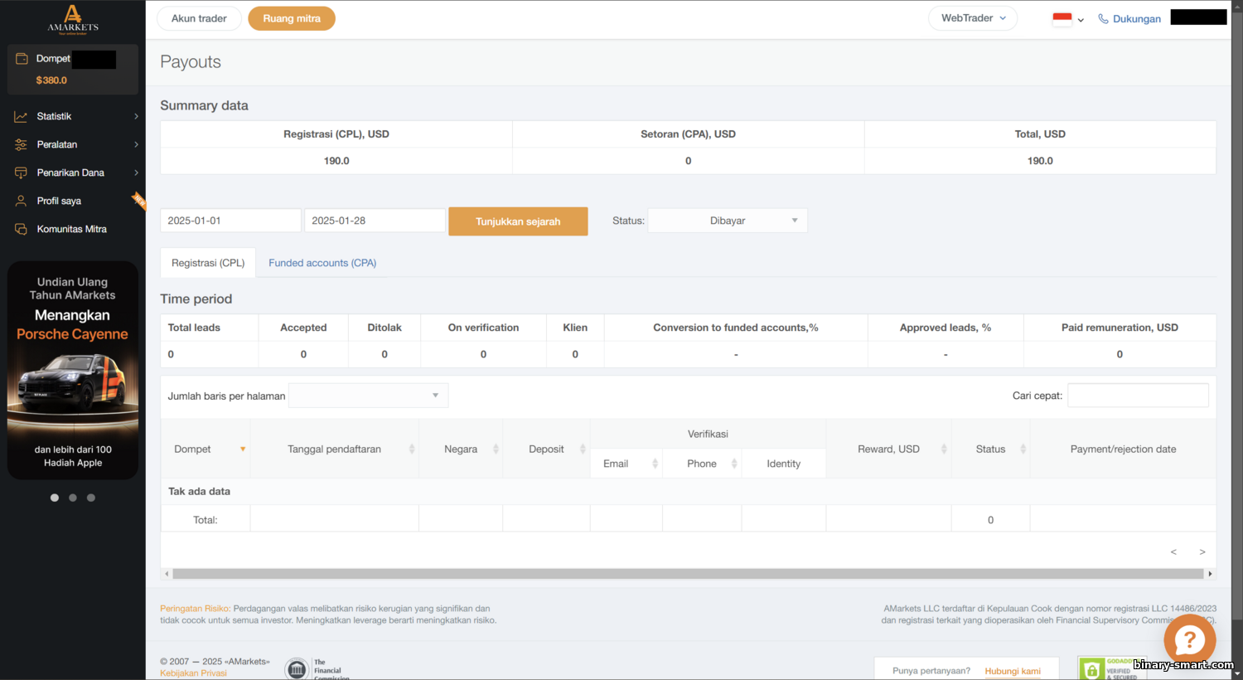
Task: Sort the table by Dompet column arrow
Action: (x=243, y=449)
